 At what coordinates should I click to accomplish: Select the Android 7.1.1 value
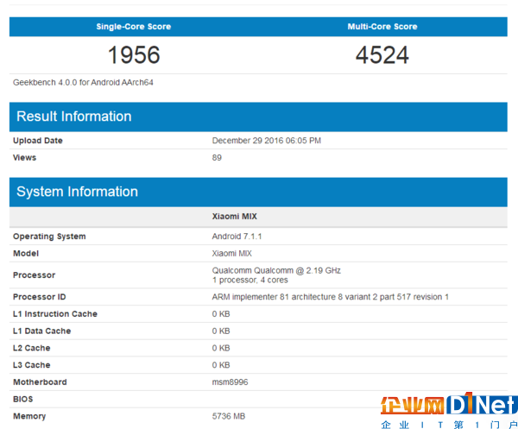pyautogui.click(x=237, y=237)
